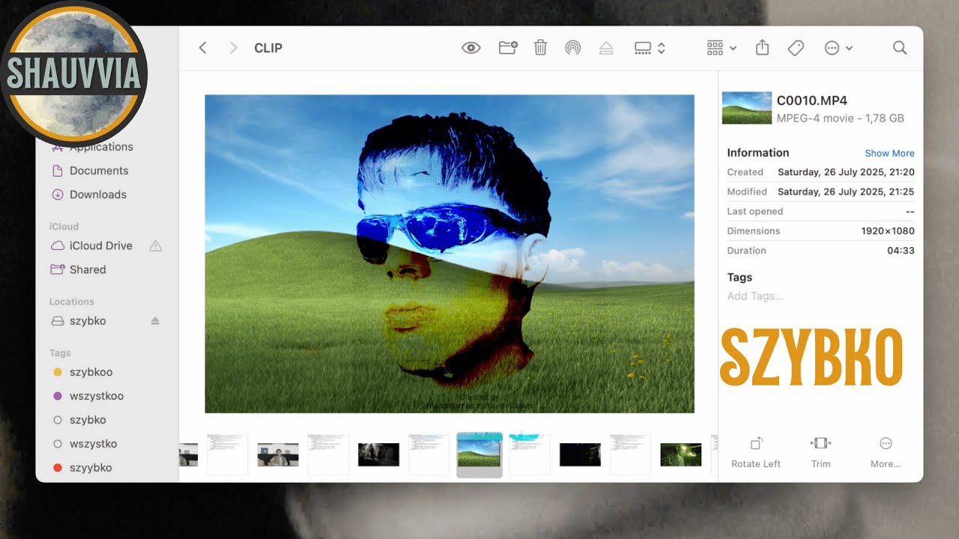
Task: Go back with the left chevron
Action: click(202, 48)
